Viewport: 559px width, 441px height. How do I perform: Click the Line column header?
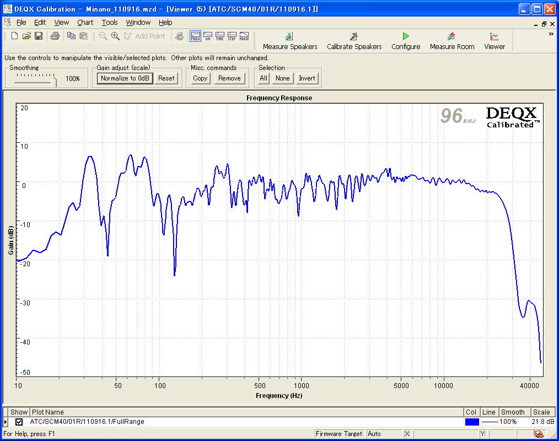pyautogui.click(x=489, y=412)
